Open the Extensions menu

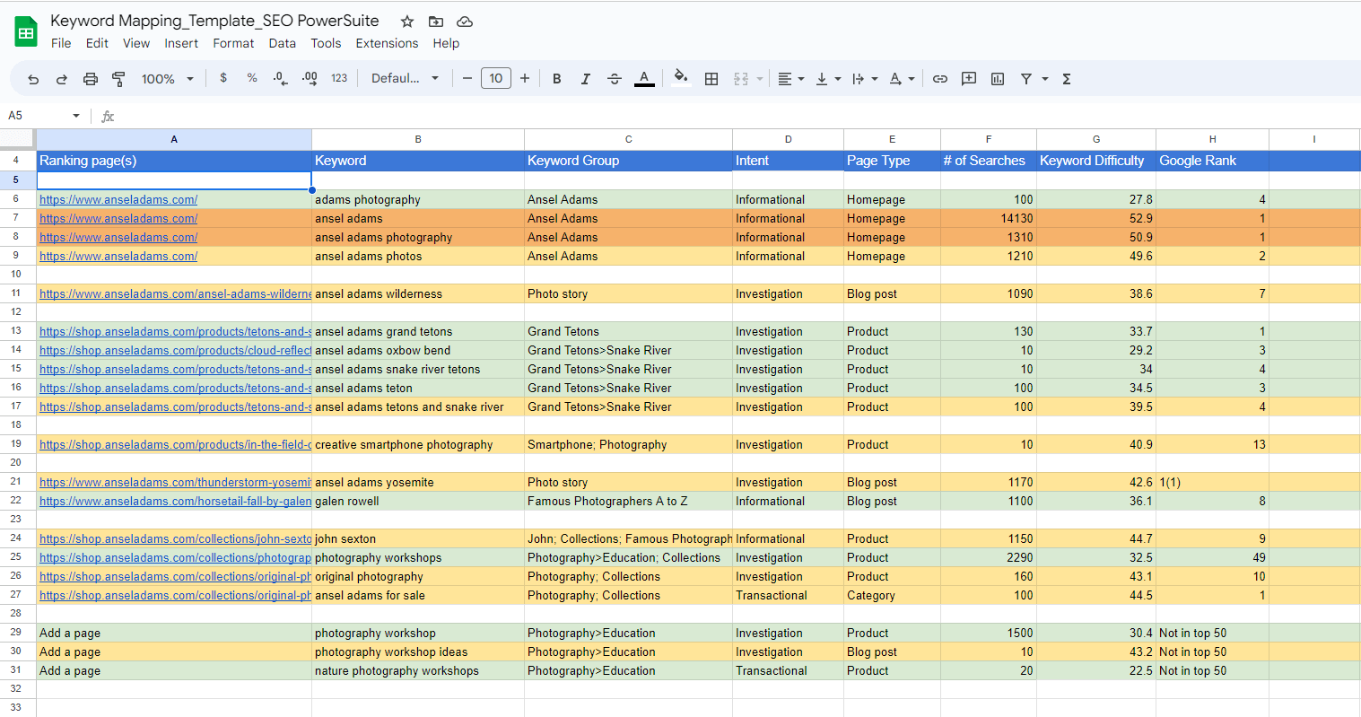coord(387,43)
